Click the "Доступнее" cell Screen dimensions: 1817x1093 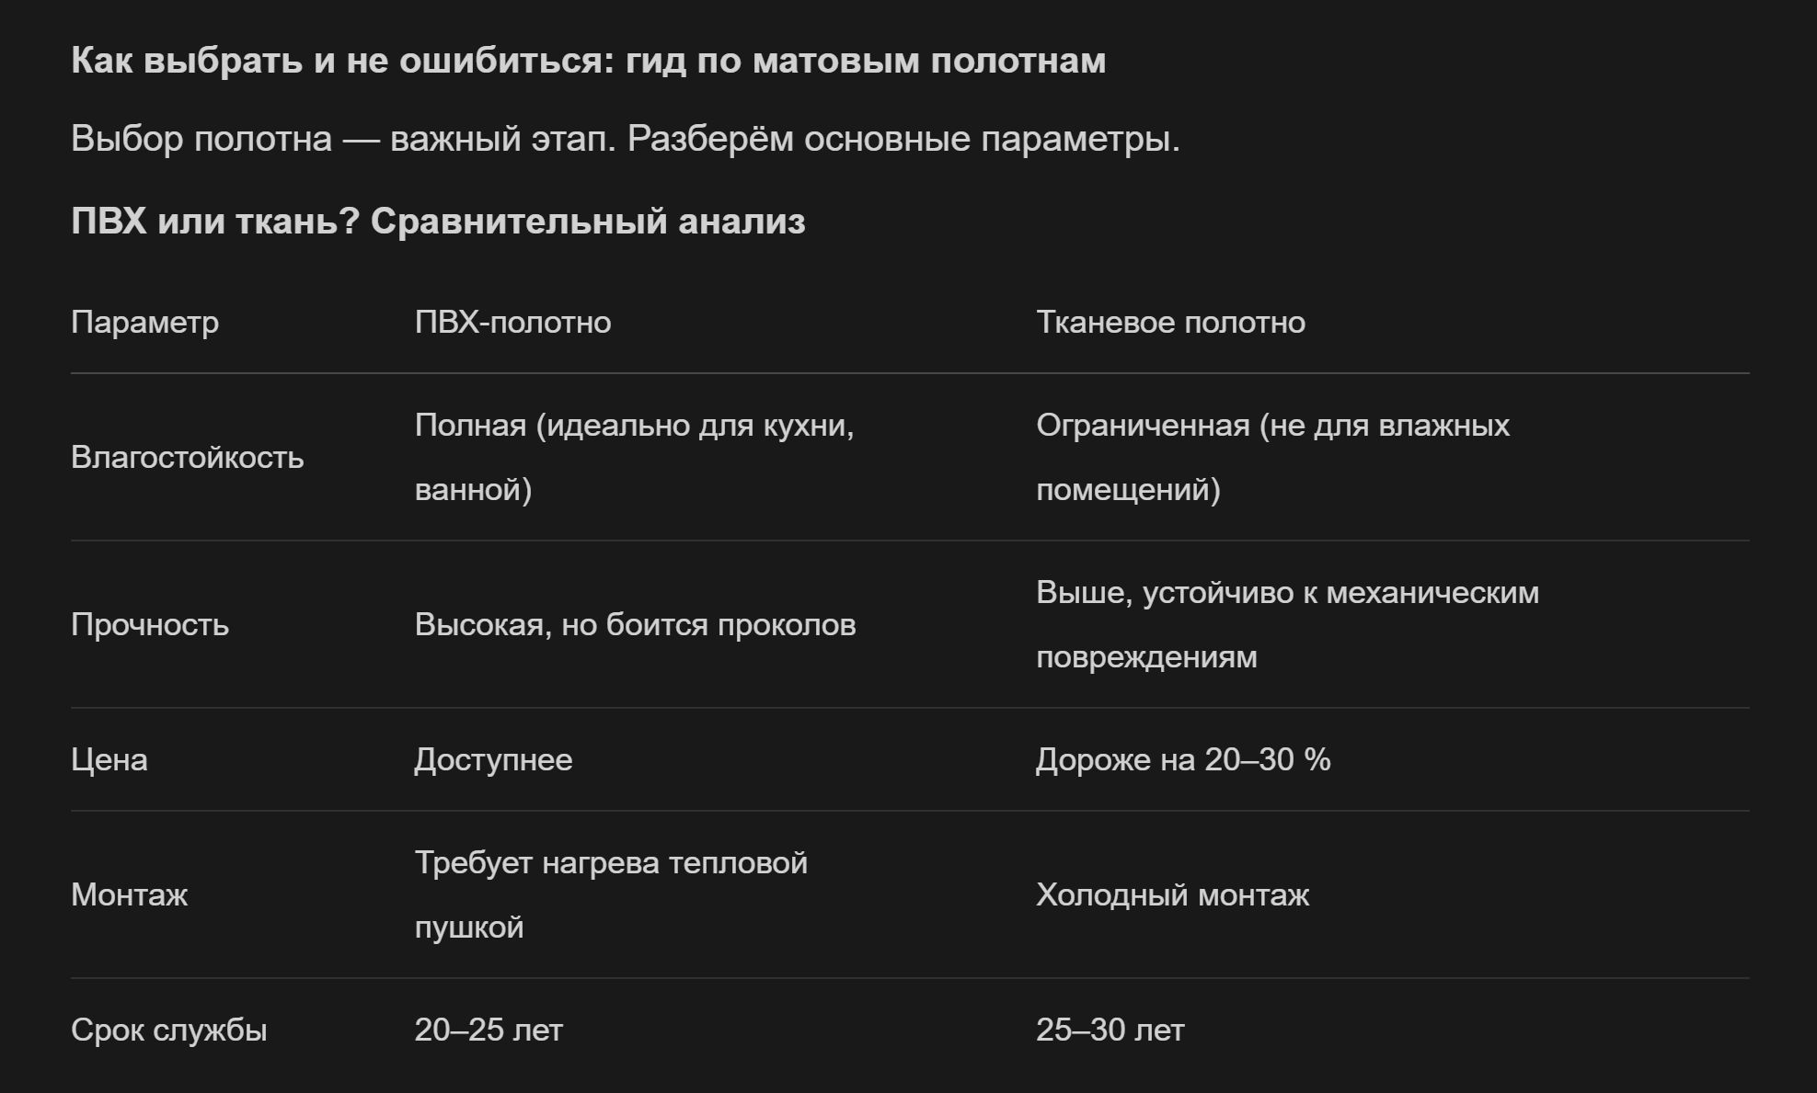493,760
